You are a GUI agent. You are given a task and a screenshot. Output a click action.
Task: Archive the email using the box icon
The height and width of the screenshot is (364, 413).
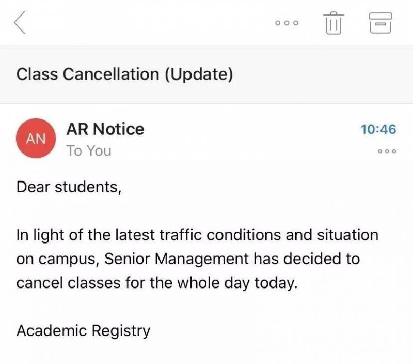coord(381,23)
